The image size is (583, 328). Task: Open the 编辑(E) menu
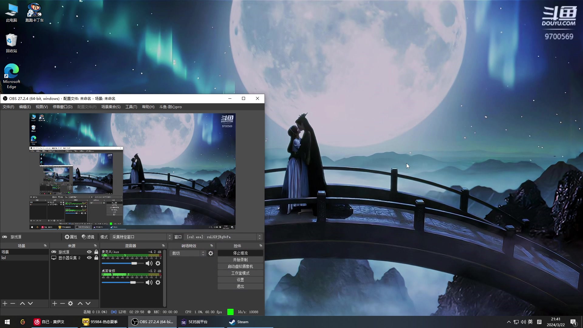(25, 107)
